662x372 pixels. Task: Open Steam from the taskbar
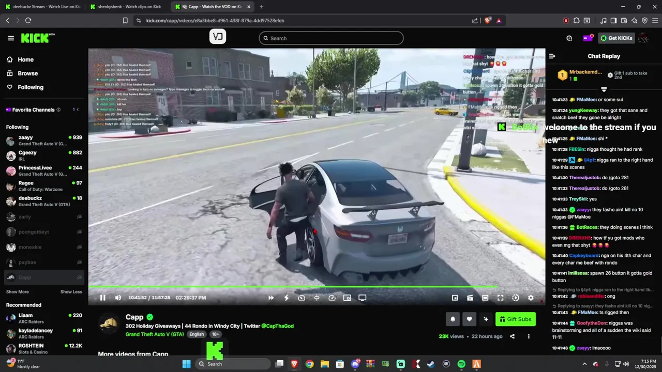tap(431, 364)
